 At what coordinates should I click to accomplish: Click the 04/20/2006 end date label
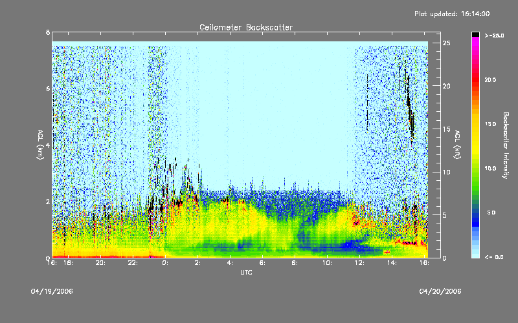(x=440, y=291)
